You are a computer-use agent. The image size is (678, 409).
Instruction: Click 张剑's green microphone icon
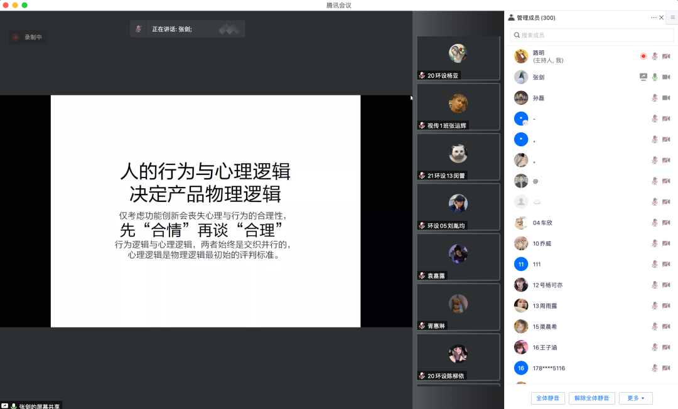click(x=655, y=77)
